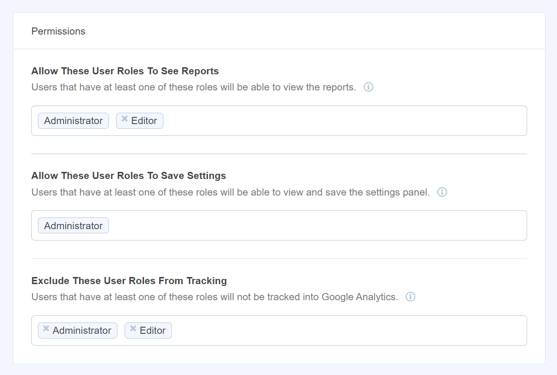Select Administrator tag in See Reports field
Viewport: 557px width, 375px height.
coord(73,121)
